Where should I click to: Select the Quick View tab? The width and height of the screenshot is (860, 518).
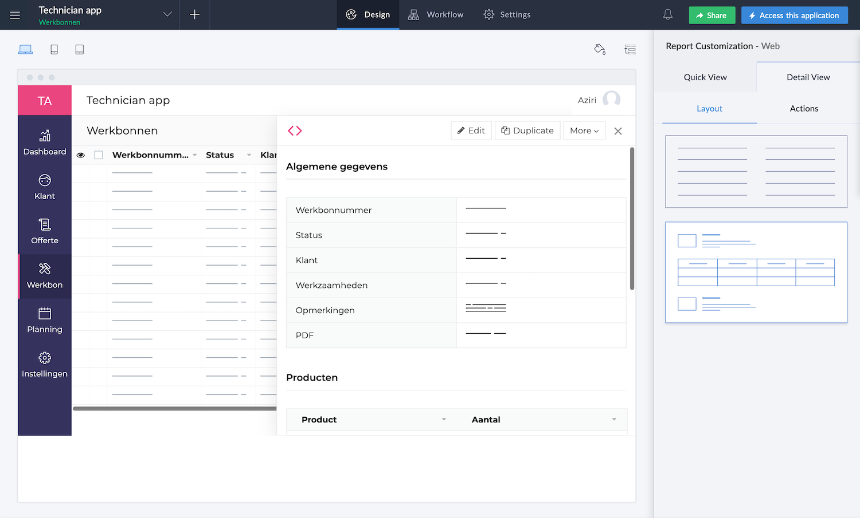[x=705, y=77]
